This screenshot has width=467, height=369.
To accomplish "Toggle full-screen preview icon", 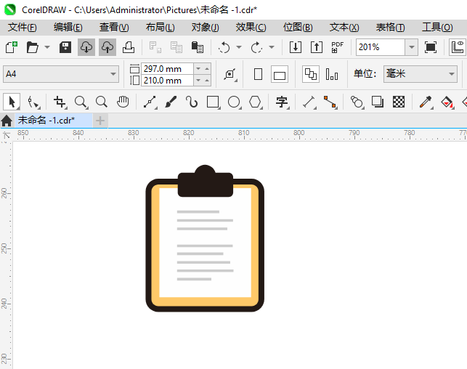I will click(431, 47).
